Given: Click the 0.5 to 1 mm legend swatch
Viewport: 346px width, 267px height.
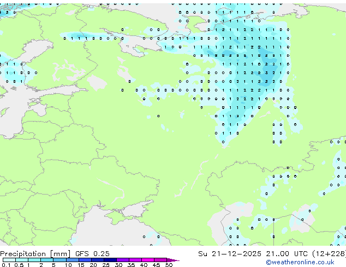Looking at the screenshot, I should (22, 260).
